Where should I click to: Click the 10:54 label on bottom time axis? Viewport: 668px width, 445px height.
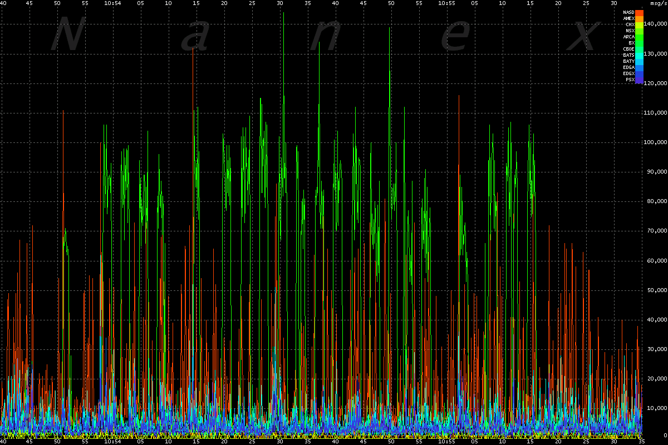112,442
